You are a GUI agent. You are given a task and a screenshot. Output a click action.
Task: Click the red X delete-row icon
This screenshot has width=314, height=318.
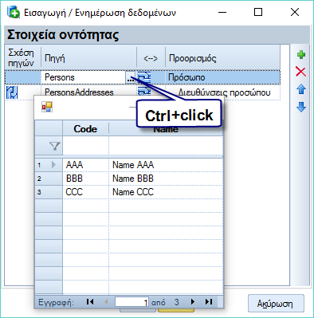[x=300, y=72]
